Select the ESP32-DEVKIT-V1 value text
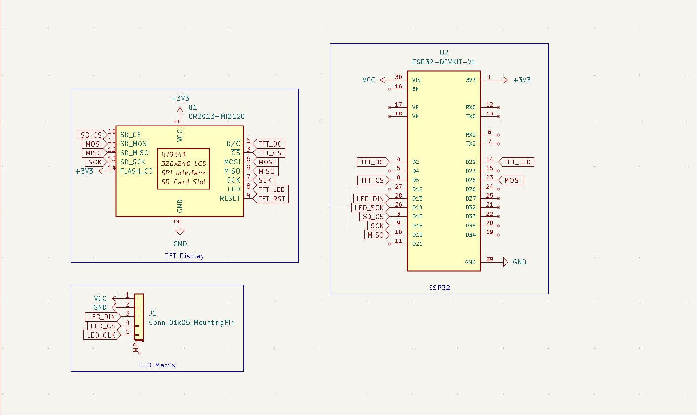 pos(444,62)
